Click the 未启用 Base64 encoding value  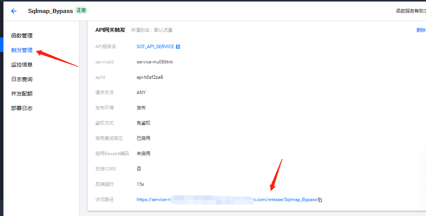click(144, 154)
